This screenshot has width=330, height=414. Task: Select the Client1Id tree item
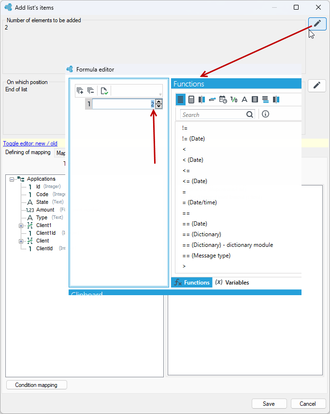[x=46, y=233]
